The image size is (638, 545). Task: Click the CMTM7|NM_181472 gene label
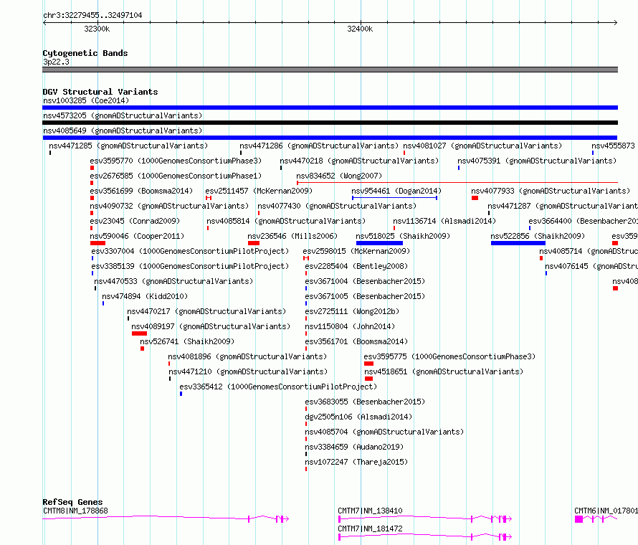pos(370,529)
